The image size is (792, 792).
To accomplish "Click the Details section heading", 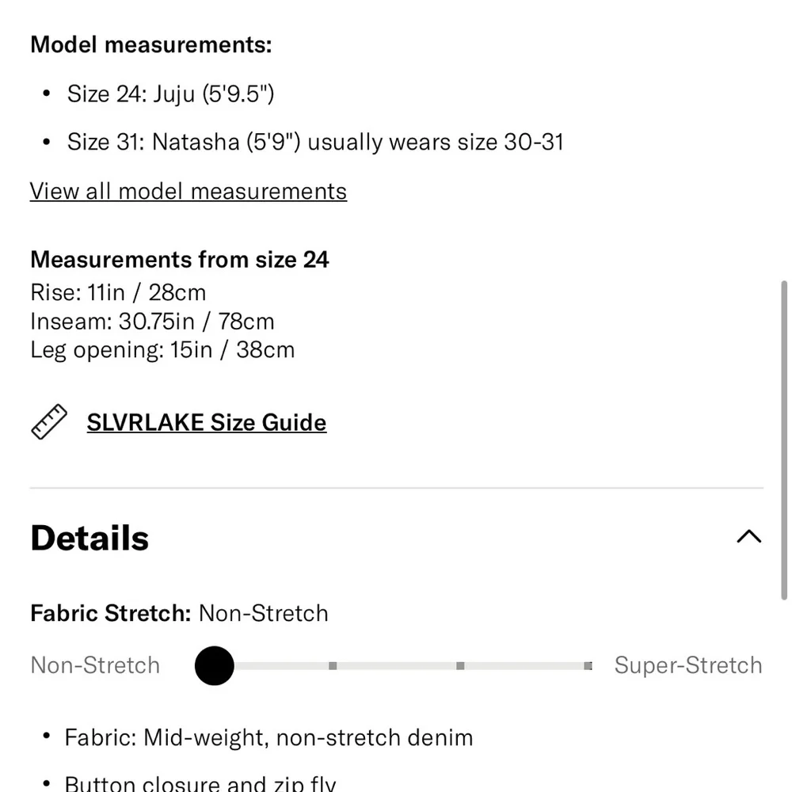I will [90, 538].
